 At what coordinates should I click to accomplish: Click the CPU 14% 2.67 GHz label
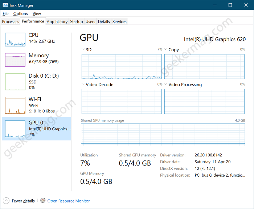(42, 41)
